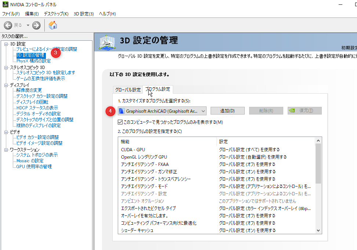Collapse the 3D 設定 tree node
357x250 pixels.
6,44
